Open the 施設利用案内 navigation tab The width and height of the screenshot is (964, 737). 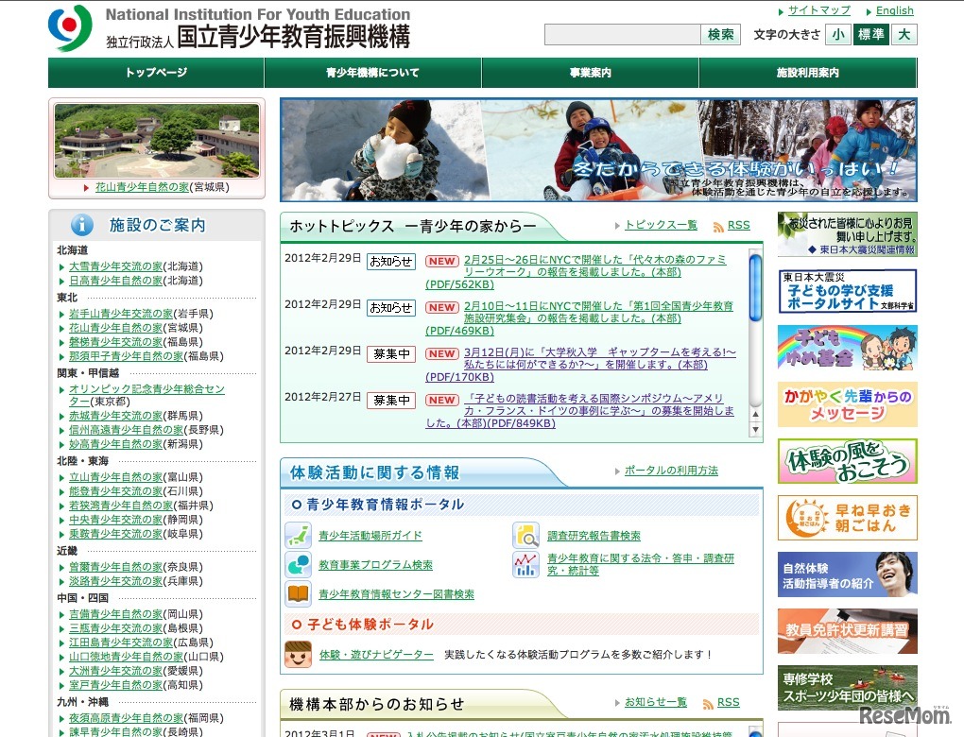tap(808, 73)
